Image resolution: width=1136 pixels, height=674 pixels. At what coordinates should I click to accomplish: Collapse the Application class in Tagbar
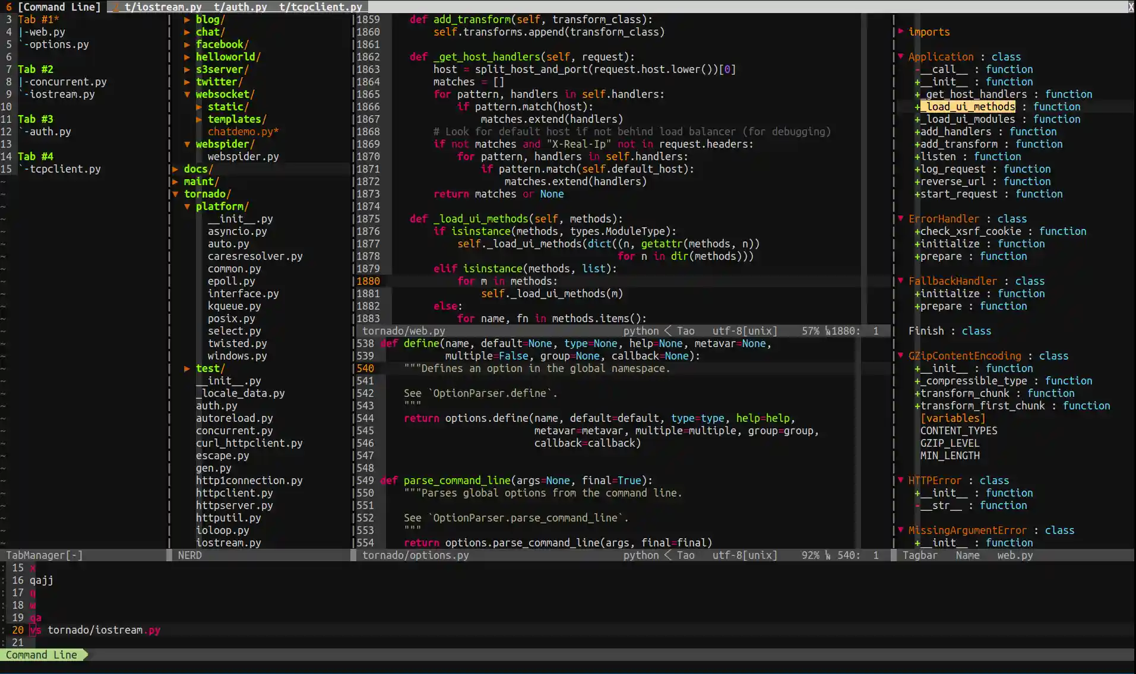coord(900,56)
